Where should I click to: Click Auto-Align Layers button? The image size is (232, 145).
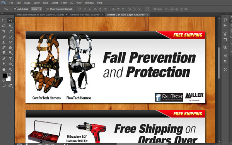point(147,9)
